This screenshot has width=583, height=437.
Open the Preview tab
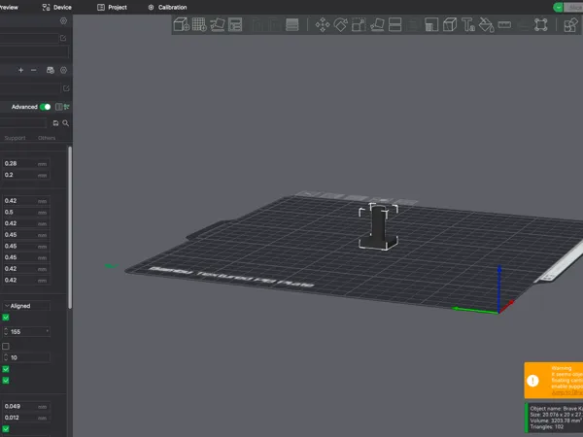[x=8, y=8]
